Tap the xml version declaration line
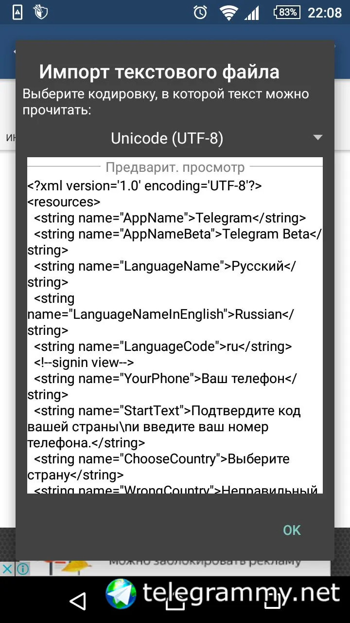Viewport: 350px width, 623px height. point(145,186)
